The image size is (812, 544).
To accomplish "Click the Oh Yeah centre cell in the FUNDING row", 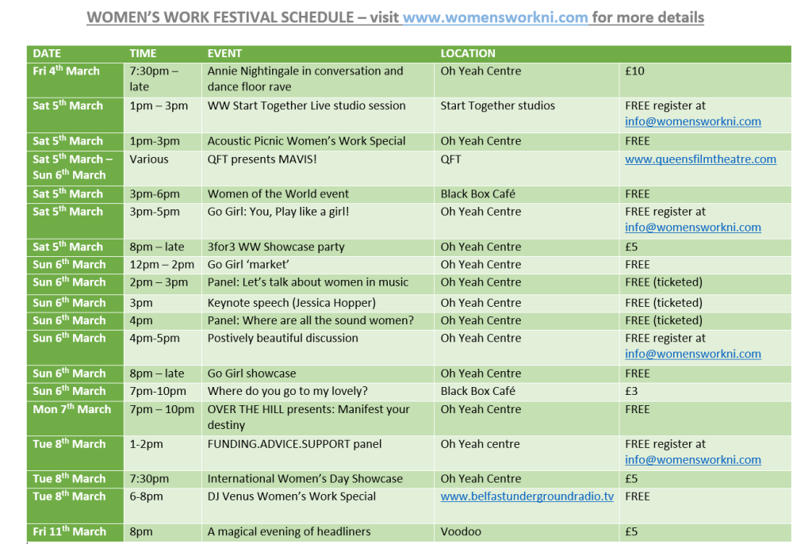I will point(527,453).
